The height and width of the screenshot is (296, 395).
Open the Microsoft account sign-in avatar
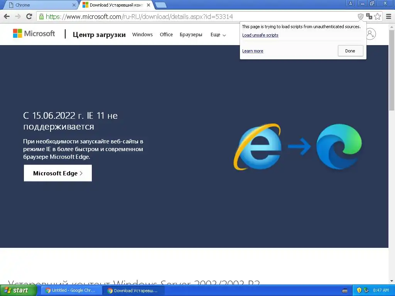coord(371,34)
